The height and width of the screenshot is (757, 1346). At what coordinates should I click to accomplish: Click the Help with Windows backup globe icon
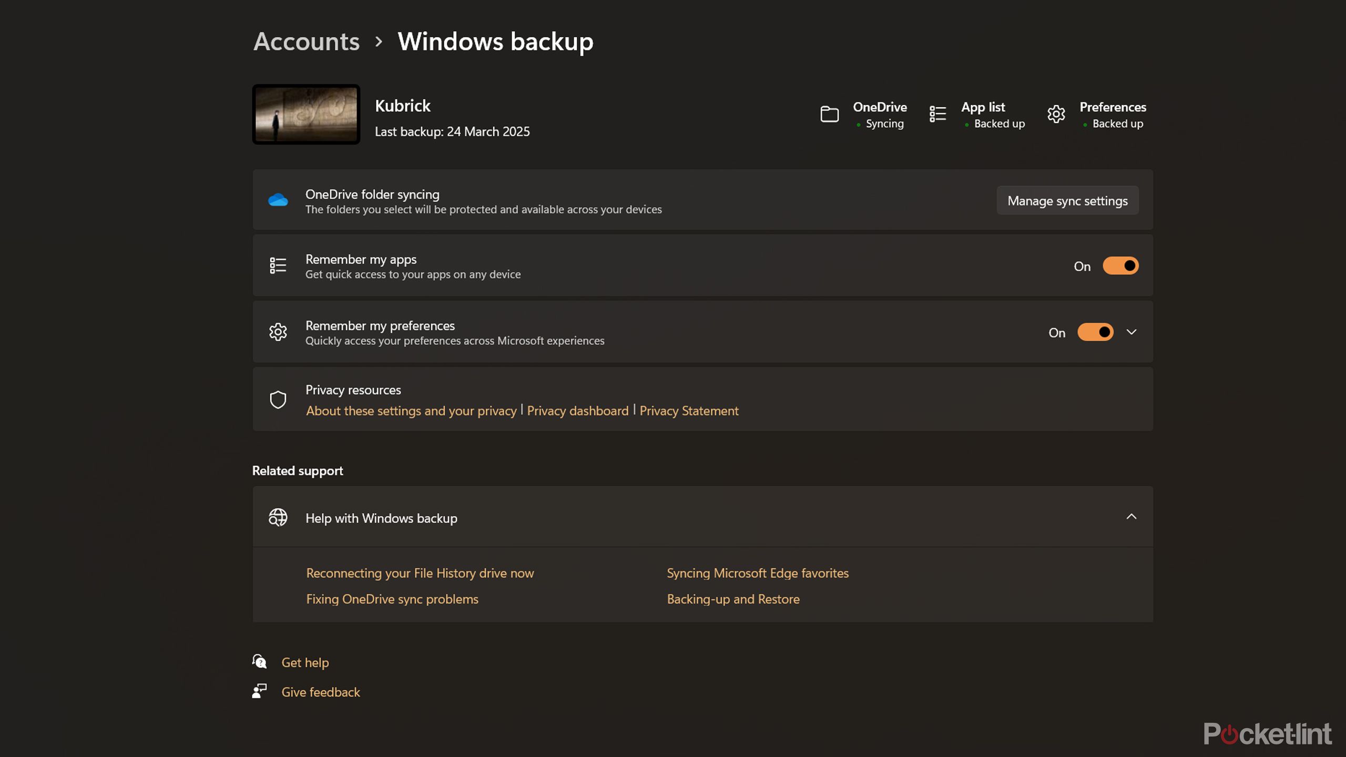(278, 517)
